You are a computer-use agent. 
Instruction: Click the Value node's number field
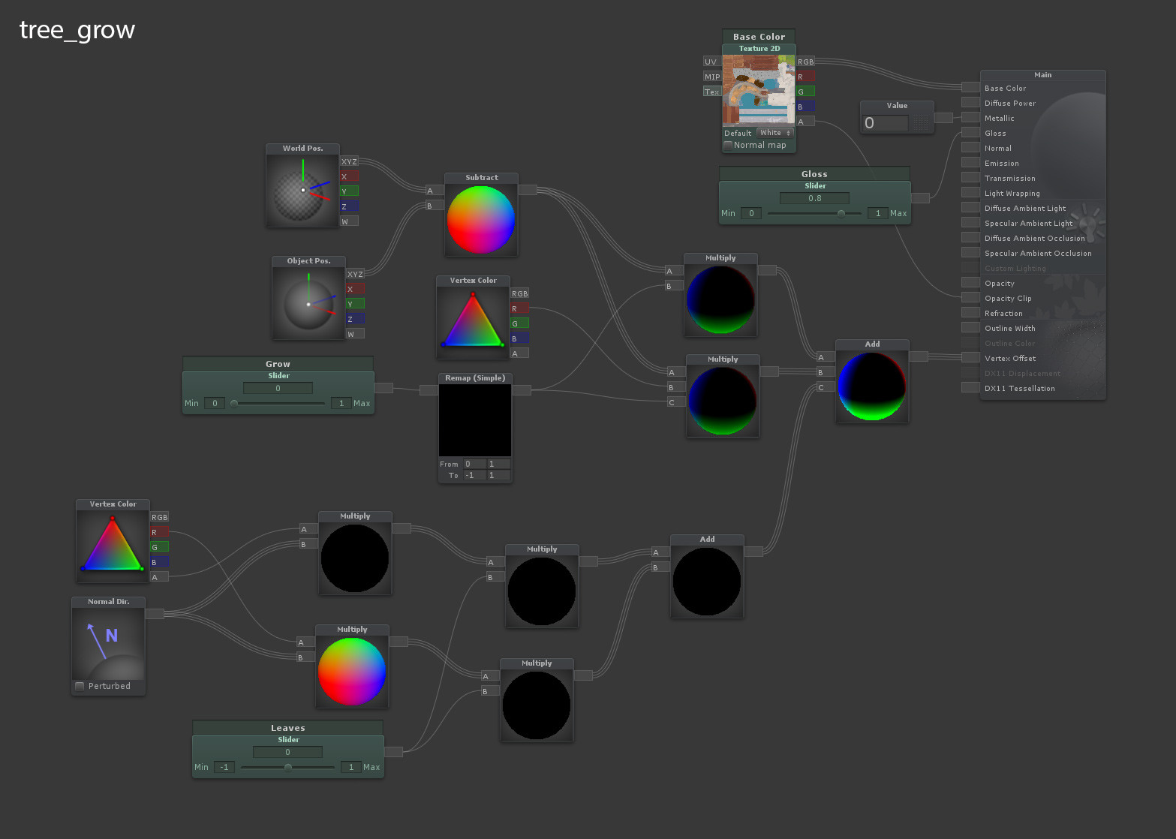pyautogui.click(x=884, y=122)
